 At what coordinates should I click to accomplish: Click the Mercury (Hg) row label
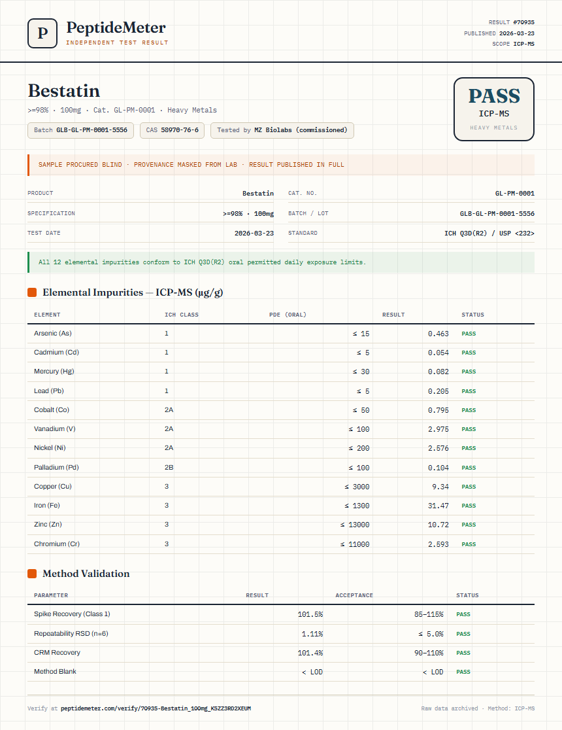point(54,372)
